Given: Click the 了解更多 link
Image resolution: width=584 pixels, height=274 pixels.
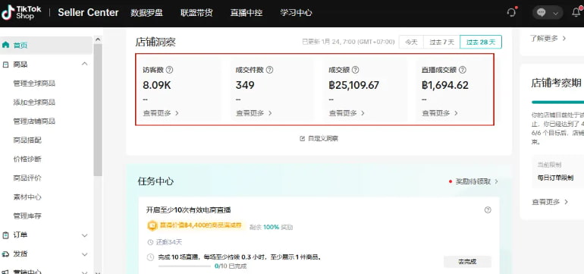Looking at the screenshot, I should pos(548,38).
